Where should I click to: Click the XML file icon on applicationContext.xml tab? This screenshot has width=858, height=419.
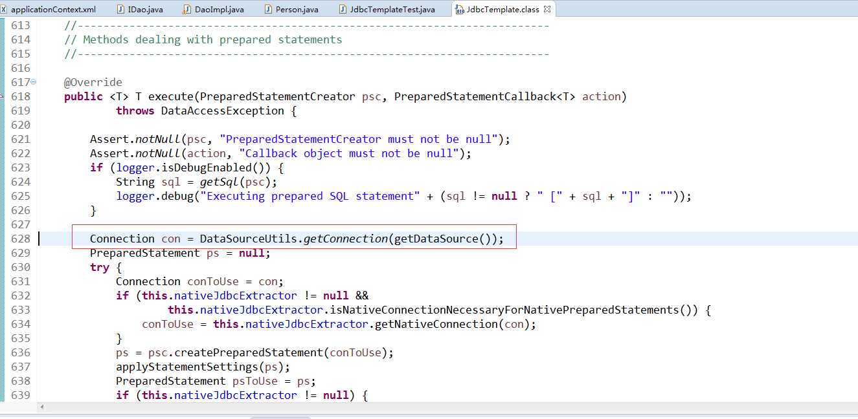coord(4,10)
